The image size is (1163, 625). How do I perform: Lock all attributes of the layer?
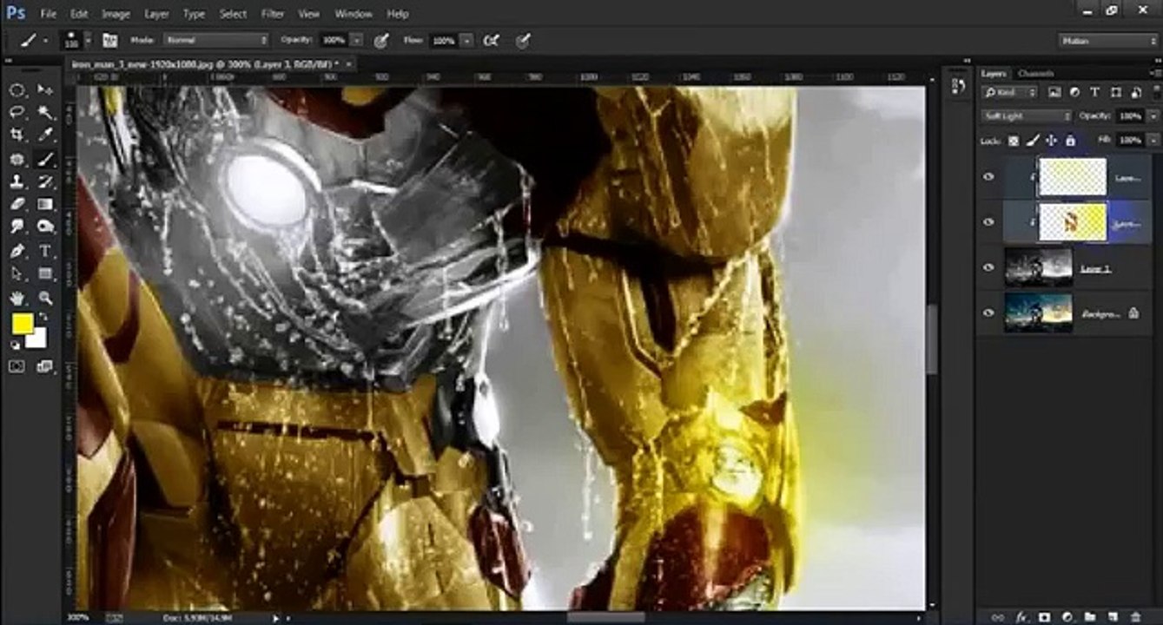[x=1070, y=140]
